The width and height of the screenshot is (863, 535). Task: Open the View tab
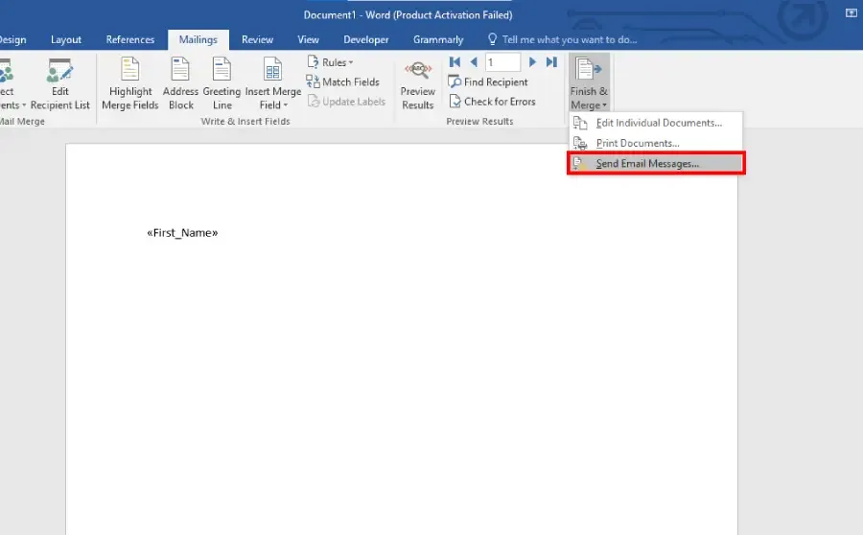[x=308, y=39]
